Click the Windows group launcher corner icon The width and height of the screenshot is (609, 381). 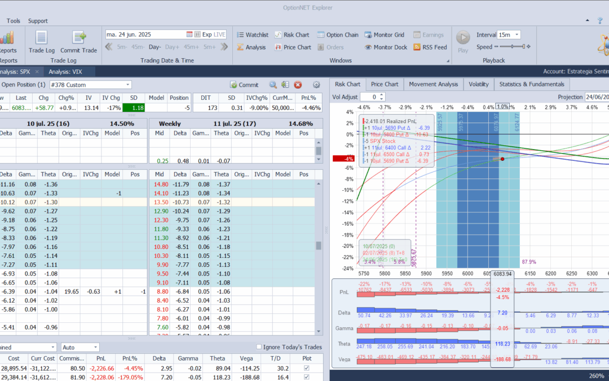(448, 60)
